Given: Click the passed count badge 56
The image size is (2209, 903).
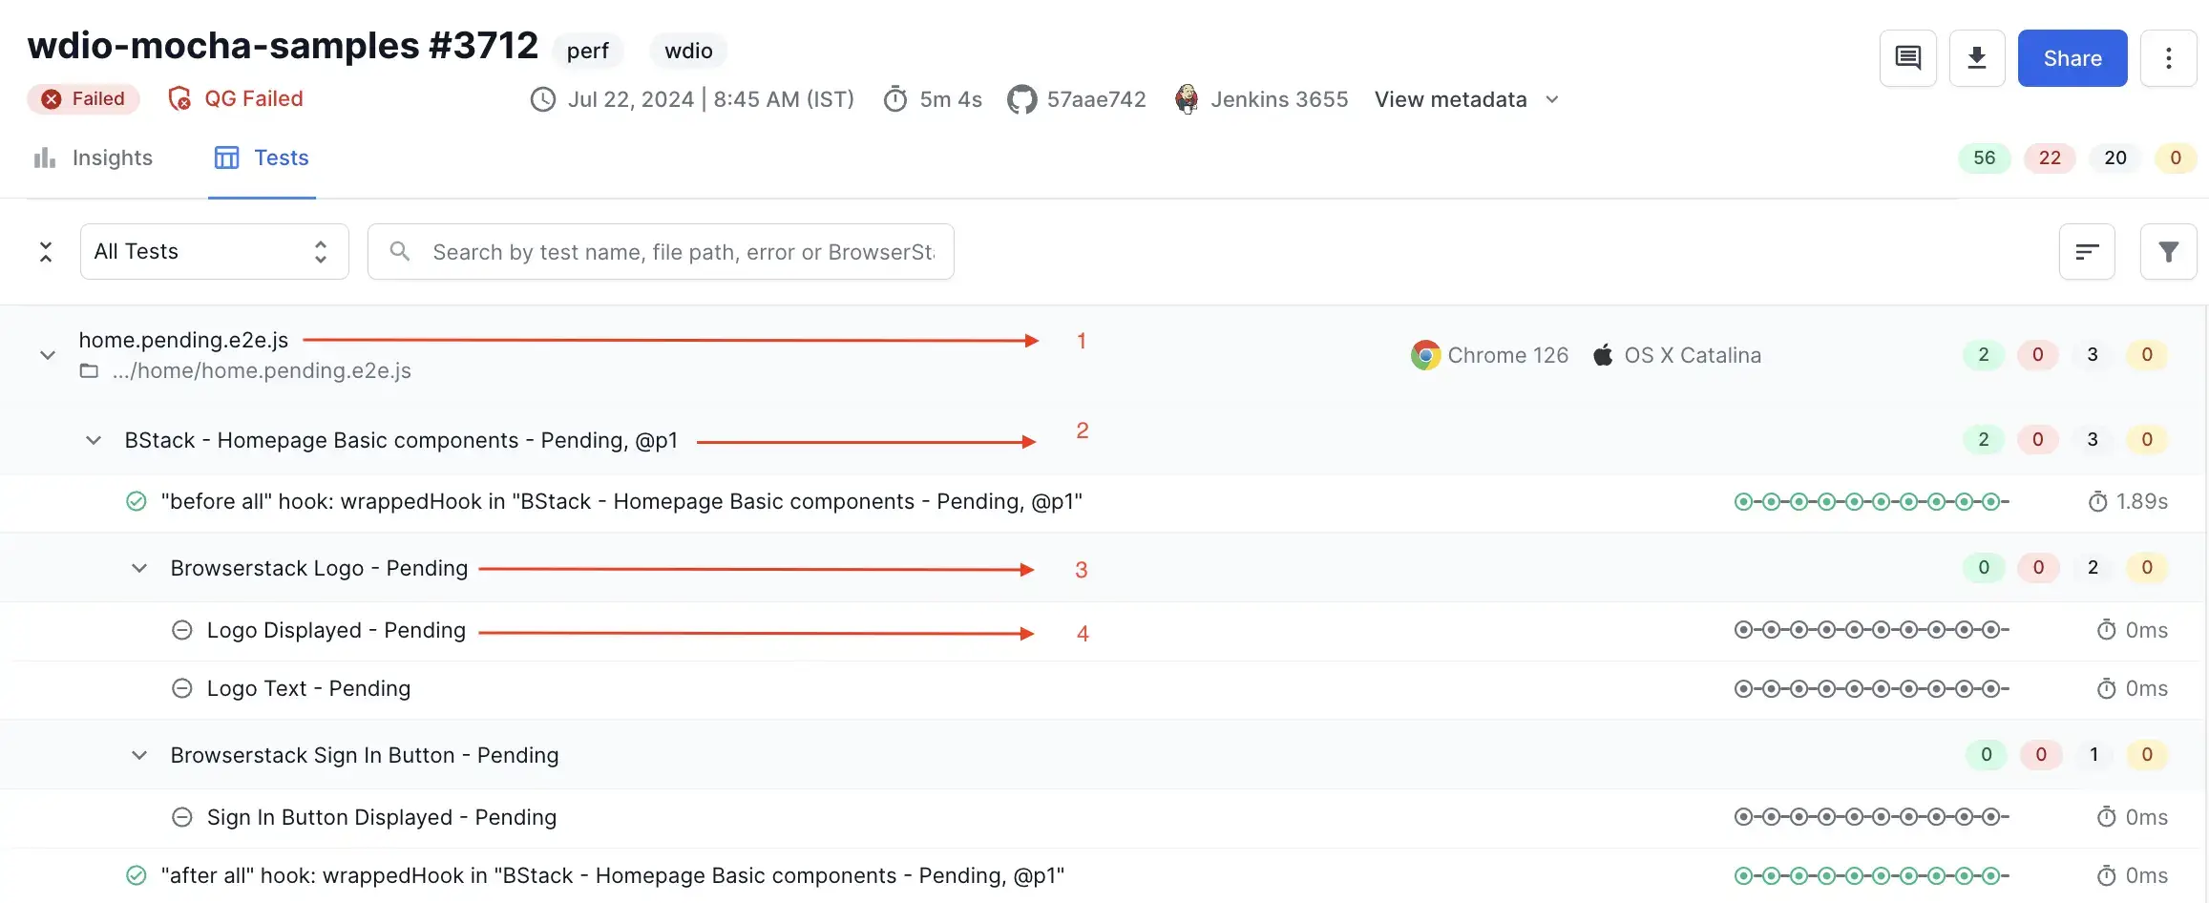Looking at the screenshot, I should tap(1984, 157).
